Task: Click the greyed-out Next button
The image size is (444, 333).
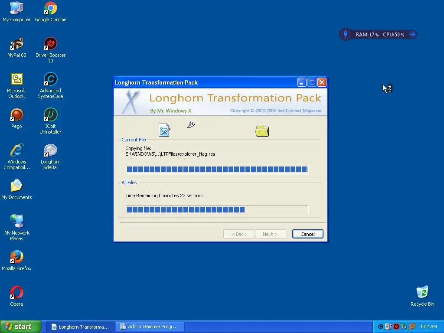Action: tap(270, 234)
